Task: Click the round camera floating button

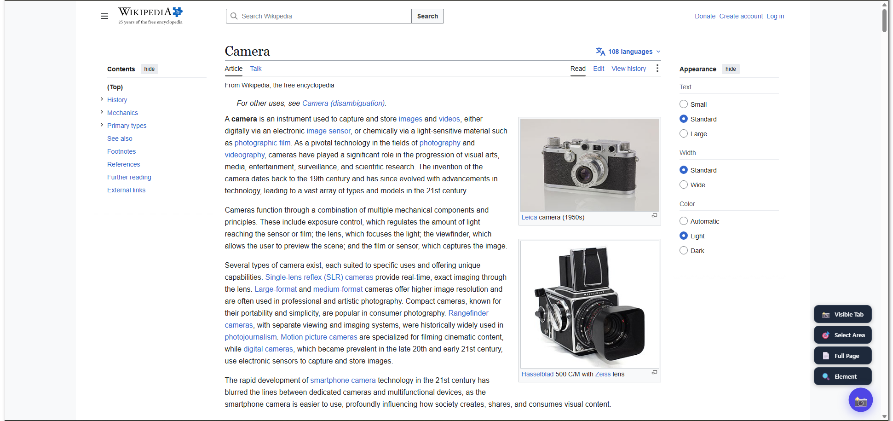Action: (860, 400)
